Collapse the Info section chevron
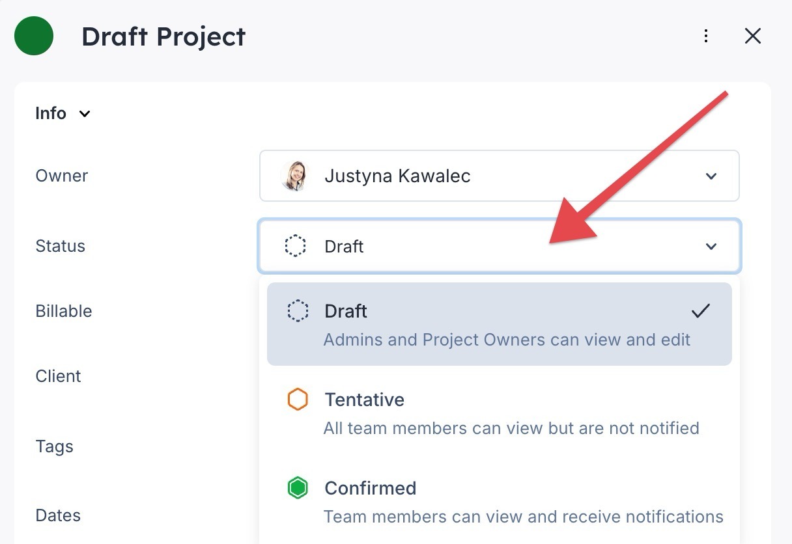 (85, 114)
